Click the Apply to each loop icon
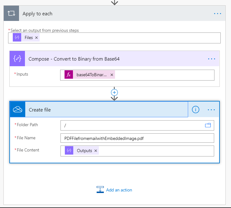The height and width of the screenshot is (208, 231). (x=11, y=14)
